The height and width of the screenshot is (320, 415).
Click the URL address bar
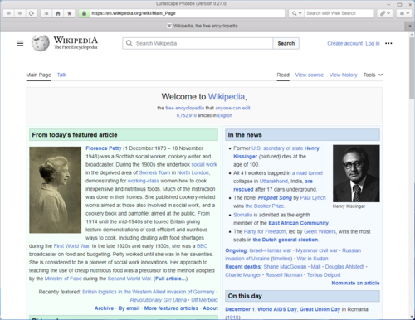(188, 13)
